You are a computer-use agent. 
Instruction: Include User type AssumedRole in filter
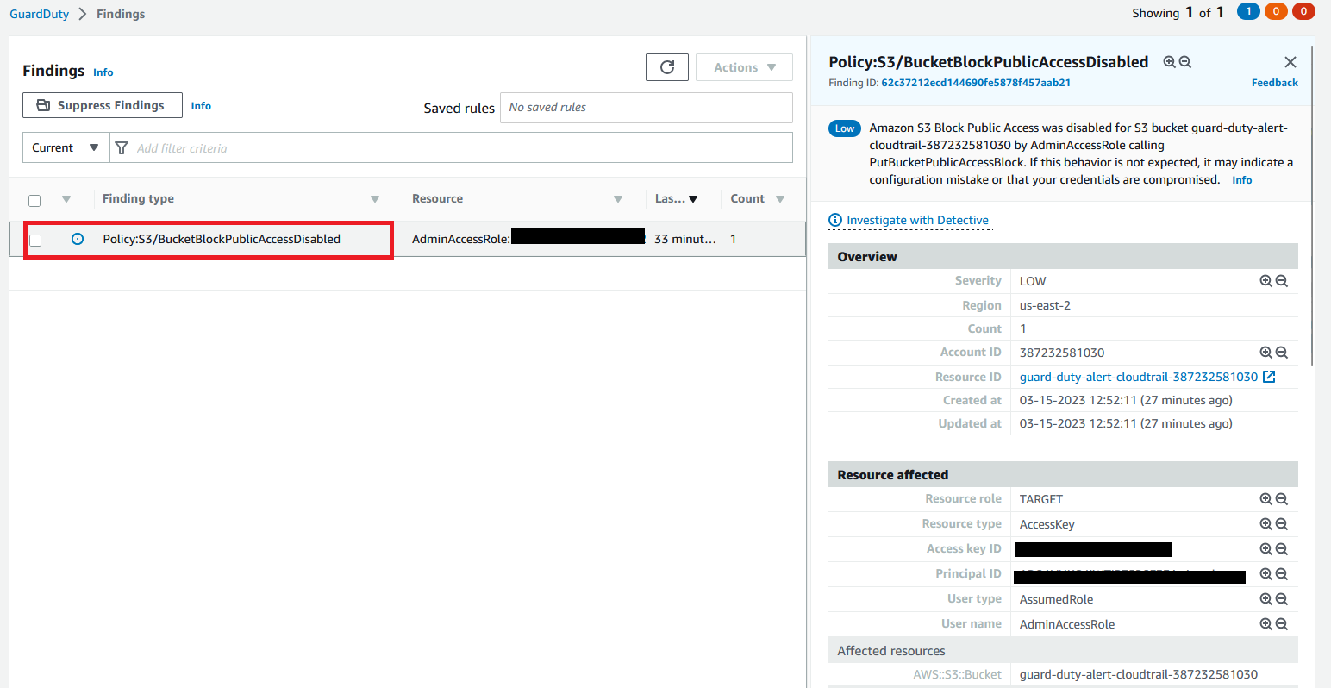(1265, 599)
